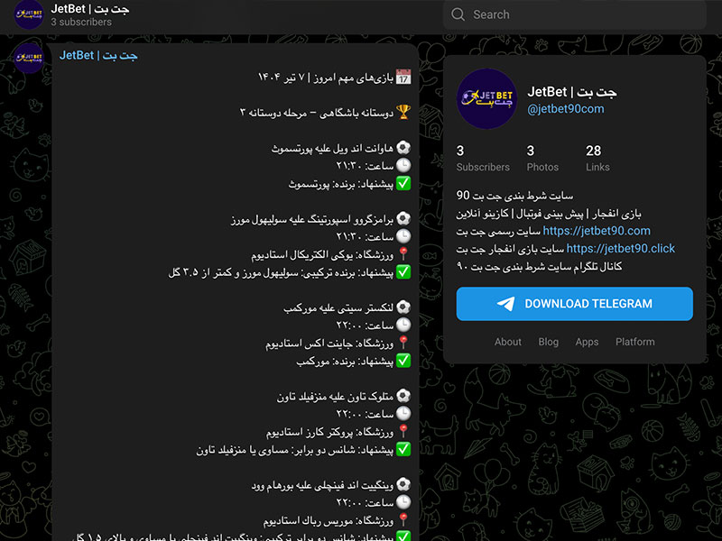Click the green checkmark beside the Portsmouth tip
The height and width of the screenshot is (541, 722).
coord(403,184)
